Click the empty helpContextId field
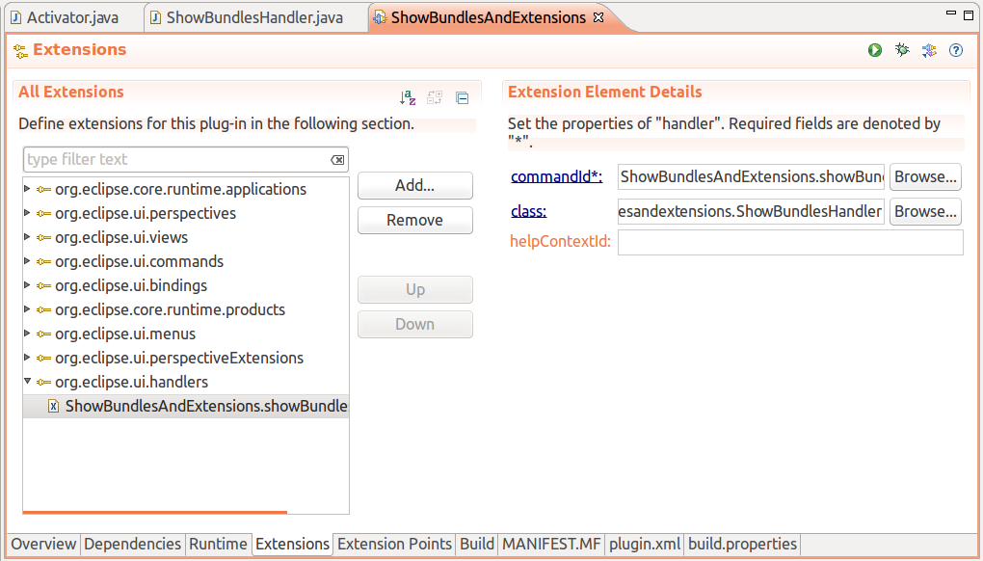Viewport: 983px width, 561px height. point(790,242)
